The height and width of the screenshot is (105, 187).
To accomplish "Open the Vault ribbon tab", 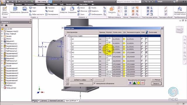I will [x=62, y=4].
